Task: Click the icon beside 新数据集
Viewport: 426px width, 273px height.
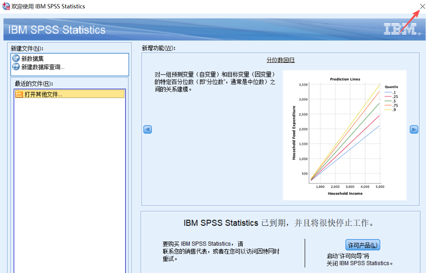Action: point(16,58)
